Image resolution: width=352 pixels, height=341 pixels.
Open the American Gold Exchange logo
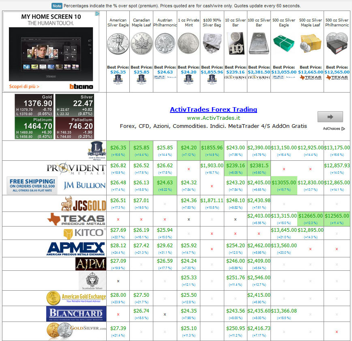[x=76, y=298]
